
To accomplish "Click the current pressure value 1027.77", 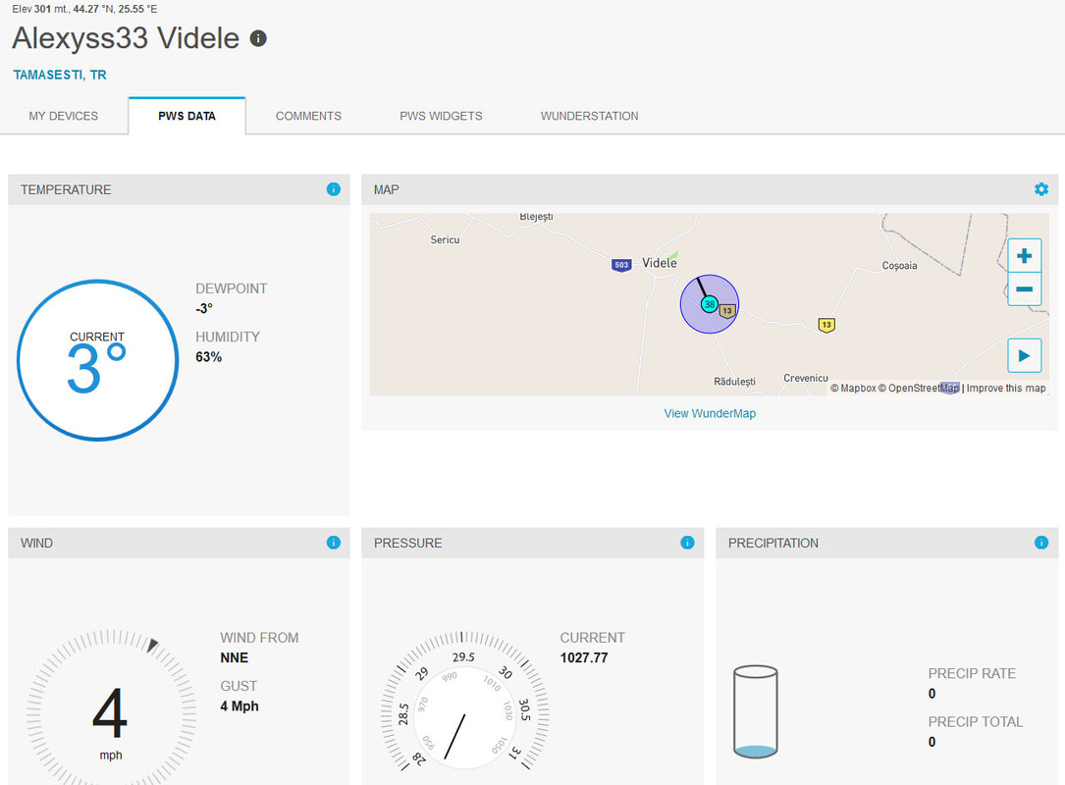I will [x=584, y=658].
